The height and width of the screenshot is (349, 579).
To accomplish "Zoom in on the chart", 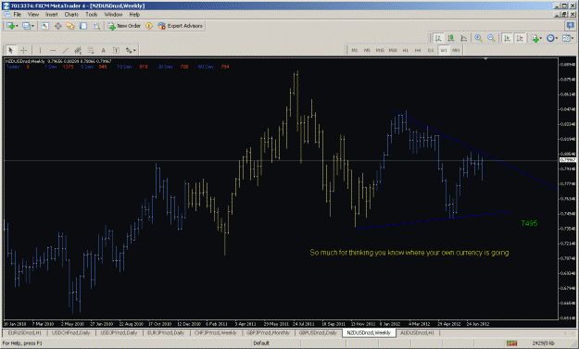I will [x=479, y=38].
